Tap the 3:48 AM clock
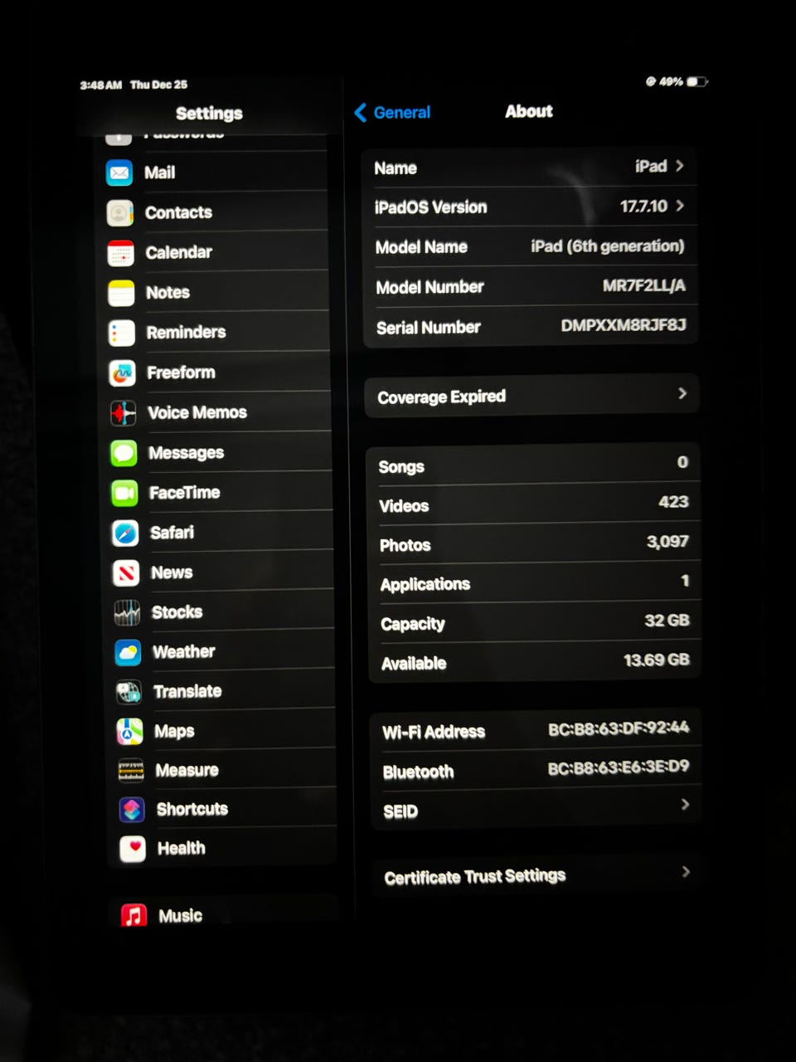The image size is (796, 1062). click(x=101, y=85)
